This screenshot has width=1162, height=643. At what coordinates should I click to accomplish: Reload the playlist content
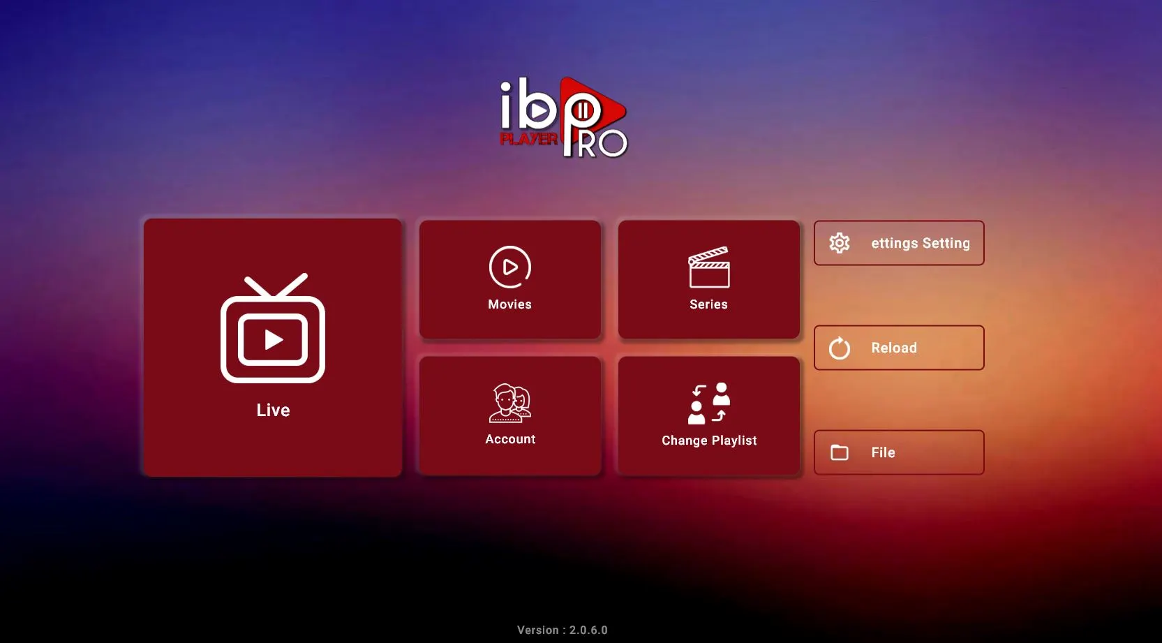point(899,347)
